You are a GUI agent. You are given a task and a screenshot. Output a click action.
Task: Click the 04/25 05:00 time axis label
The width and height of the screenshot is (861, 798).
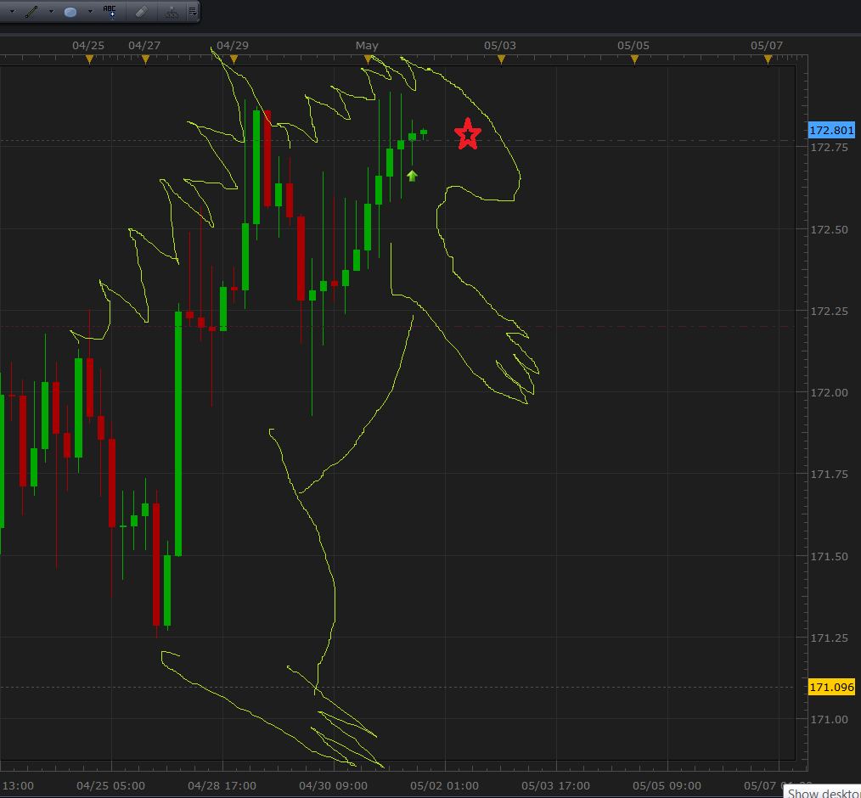click(x=111, y=786)
